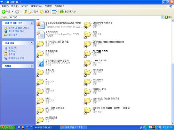Expand the 자세히 details panel
174x130 pixels.
(31, 66)
